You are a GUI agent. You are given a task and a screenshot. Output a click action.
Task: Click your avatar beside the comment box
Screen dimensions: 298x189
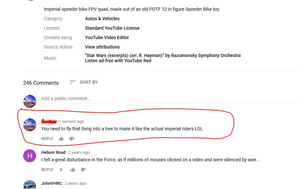tap(30, 101)
